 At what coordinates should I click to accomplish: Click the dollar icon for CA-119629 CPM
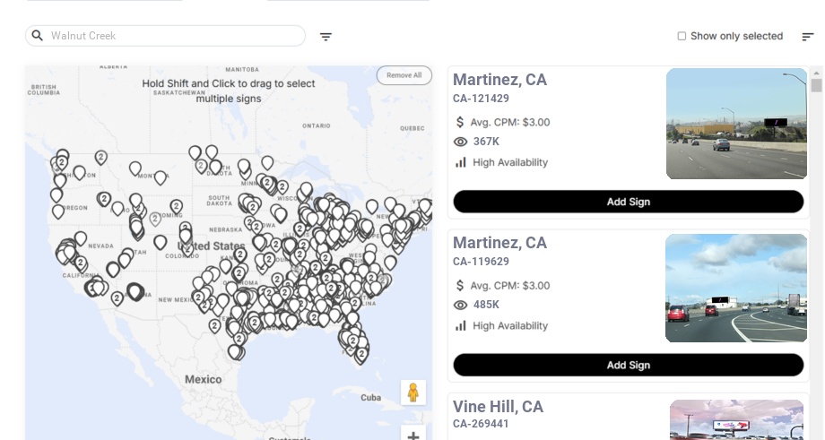tap(461, 285)
